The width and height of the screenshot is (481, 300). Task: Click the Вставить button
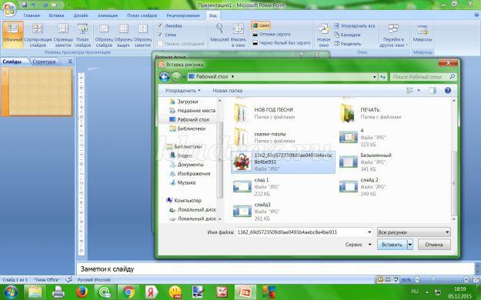(x=392, y=245)
